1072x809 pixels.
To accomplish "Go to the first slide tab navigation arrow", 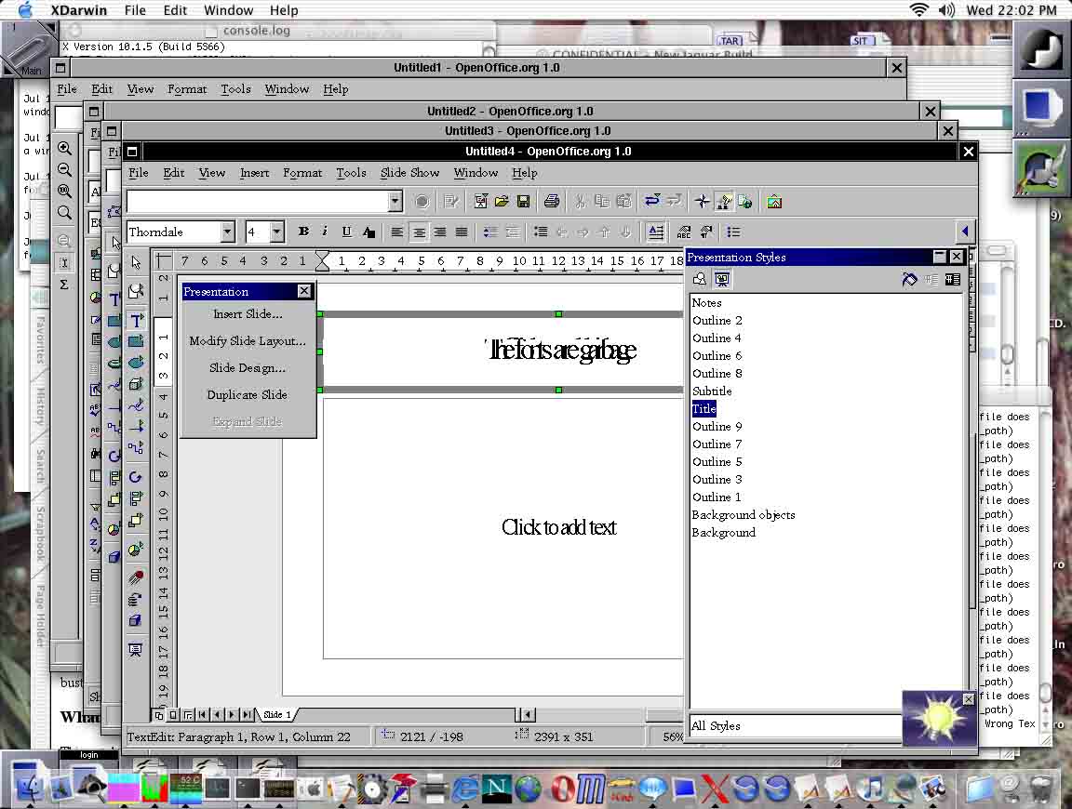I will pyautogui.click(x=202, y=715).
